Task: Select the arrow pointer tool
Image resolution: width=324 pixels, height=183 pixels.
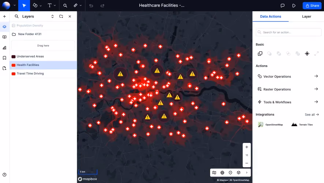Action: click(x=24, y=5)
